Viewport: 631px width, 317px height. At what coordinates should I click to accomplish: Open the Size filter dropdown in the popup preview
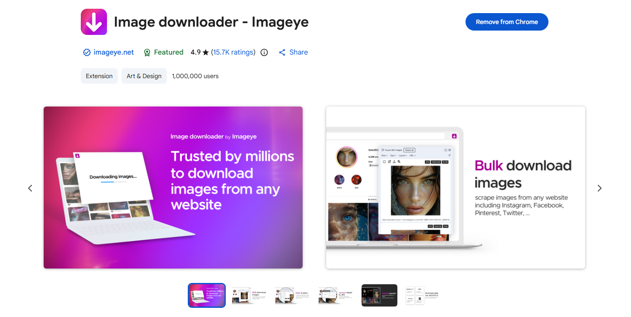click(384, 155)
